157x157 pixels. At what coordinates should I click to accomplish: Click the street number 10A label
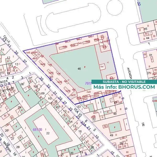coord(76,110)
